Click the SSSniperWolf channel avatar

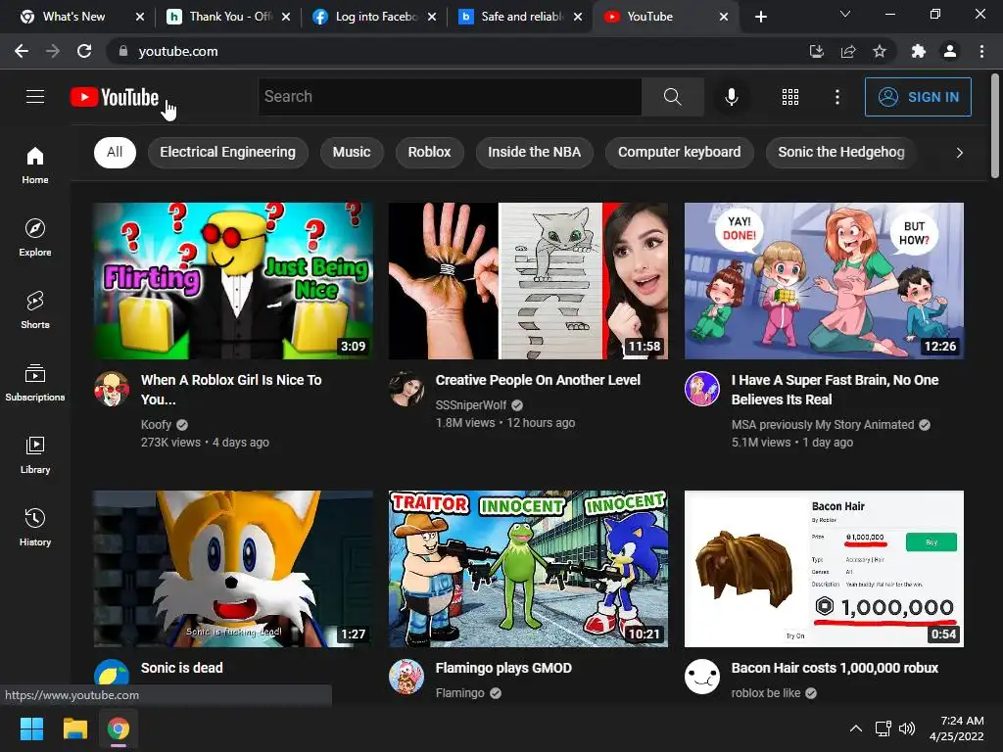click(406, 389)
